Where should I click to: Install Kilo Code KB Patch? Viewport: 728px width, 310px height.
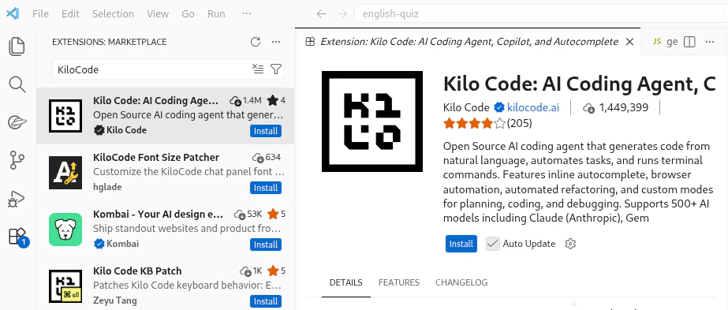pyautogui.click(x=266, y=301)
